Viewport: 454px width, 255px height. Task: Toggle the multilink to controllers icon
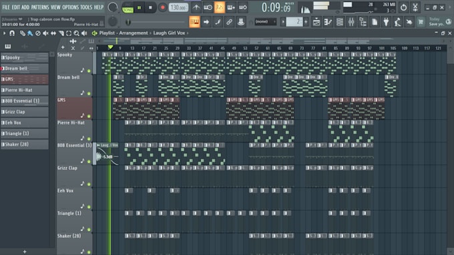pos(229,22)
